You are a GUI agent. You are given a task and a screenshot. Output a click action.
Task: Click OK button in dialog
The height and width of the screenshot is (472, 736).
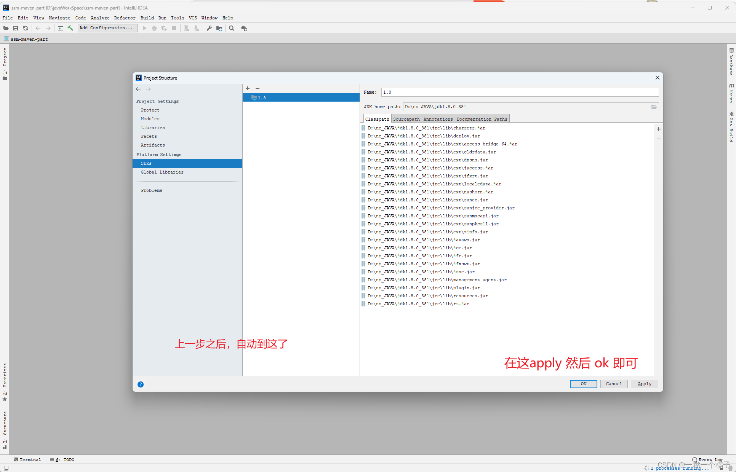[x=584, y=384]
